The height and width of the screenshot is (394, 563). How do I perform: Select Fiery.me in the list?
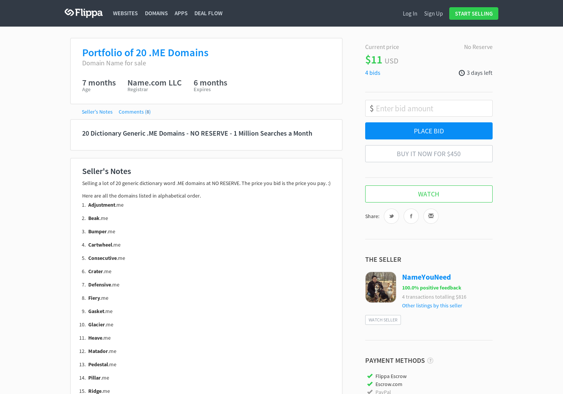pyautogui.click(x=98, y=298)
